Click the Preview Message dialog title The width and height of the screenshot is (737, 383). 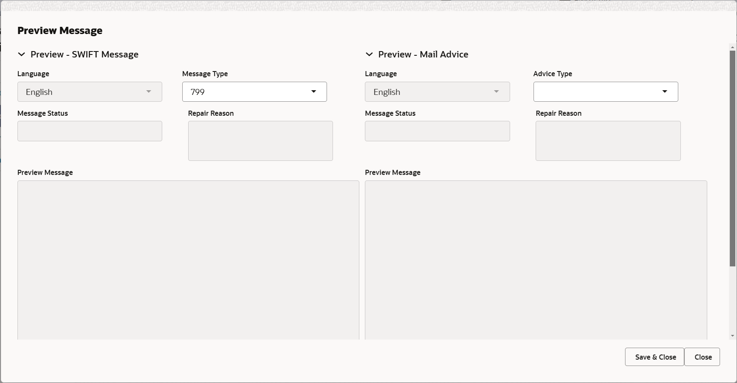pyautogui.click(x=60, y=31)
